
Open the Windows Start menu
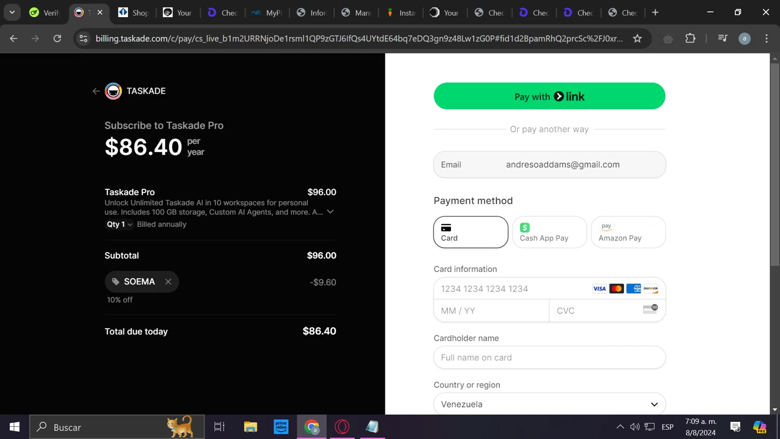click(15, 427)
